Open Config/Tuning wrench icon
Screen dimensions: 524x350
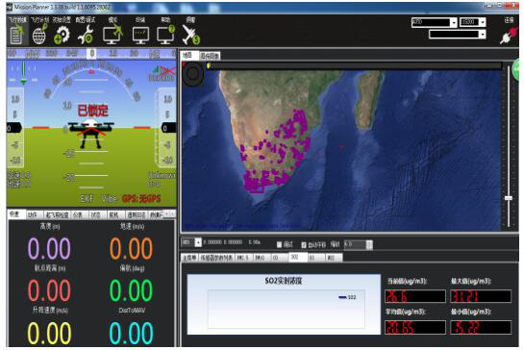(x=86, y=35)
